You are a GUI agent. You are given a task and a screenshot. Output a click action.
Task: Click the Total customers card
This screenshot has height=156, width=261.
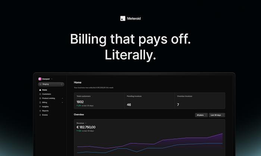(99, 101)
